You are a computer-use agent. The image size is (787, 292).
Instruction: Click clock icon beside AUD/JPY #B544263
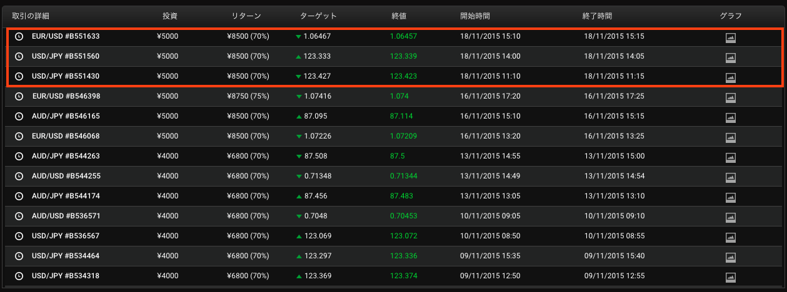pos(19,157)
